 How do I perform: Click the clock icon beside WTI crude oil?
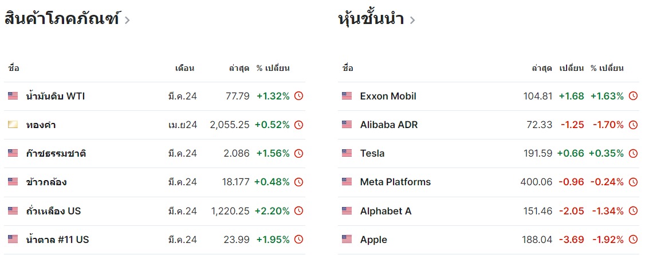click(x=299, y=96)
